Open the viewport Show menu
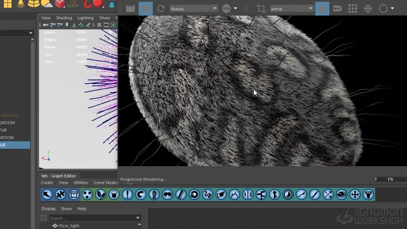 pyautogui.click(x=105, y=18)
